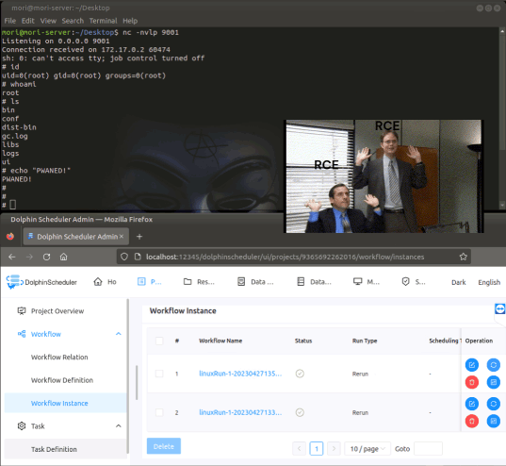Select Workflow Definition in the sidebar

(x=62, y=380)
